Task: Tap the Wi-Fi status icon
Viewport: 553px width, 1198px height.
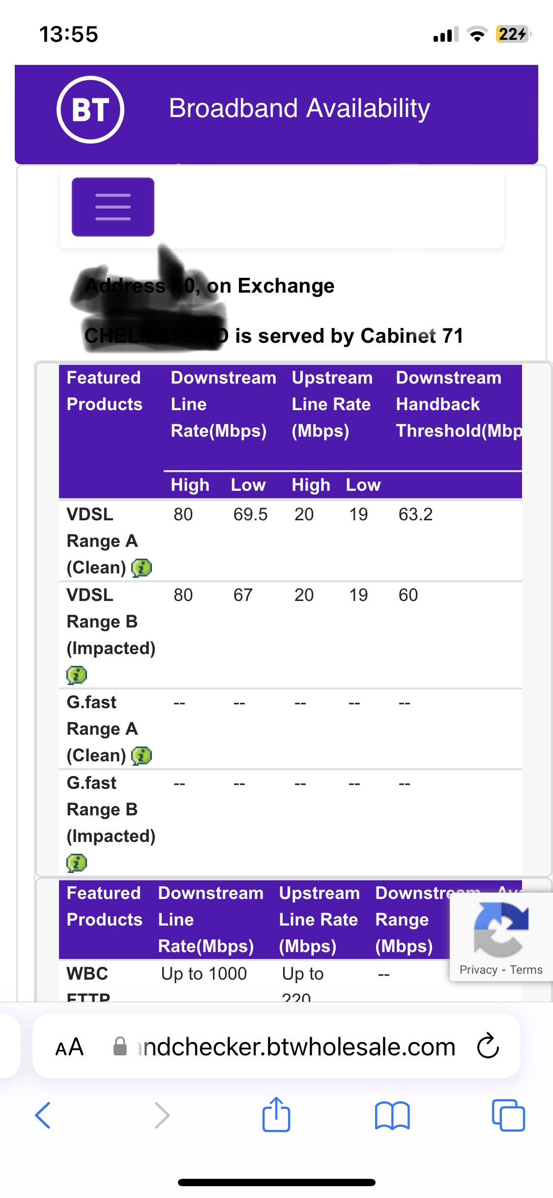Action: pos(477,34)
